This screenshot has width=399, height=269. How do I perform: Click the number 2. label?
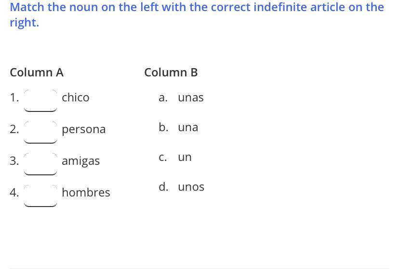(x=14, y=129)
